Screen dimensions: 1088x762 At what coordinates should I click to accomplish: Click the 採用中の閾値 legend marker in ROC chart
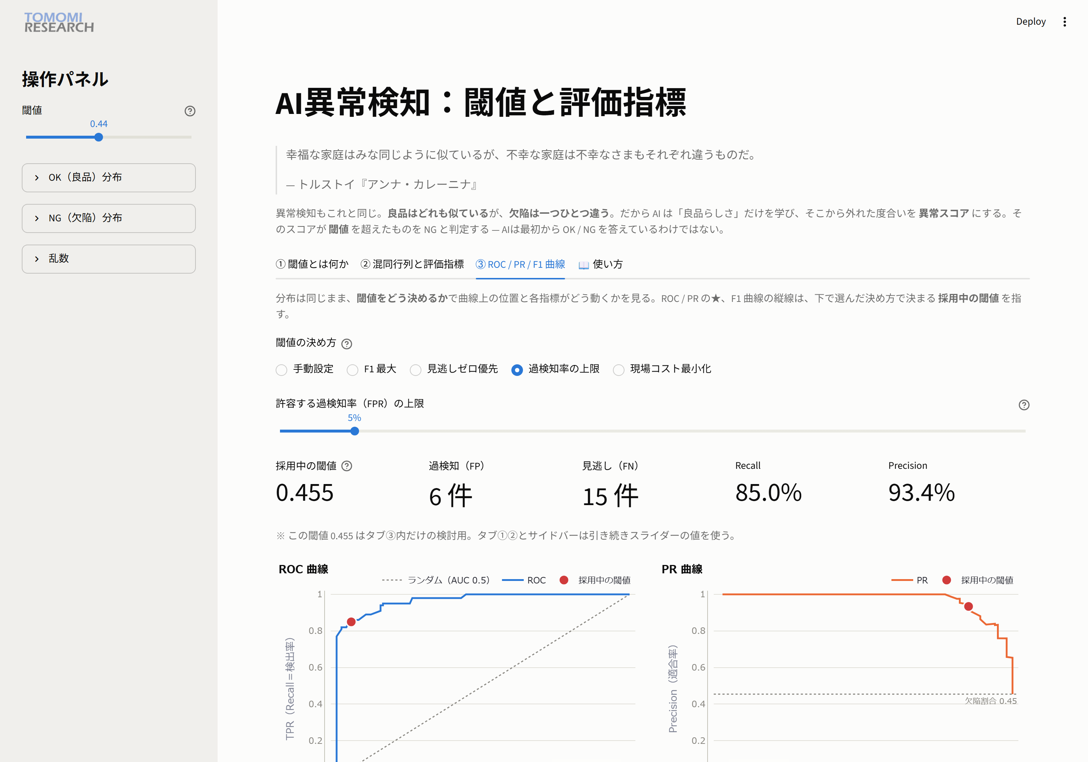(564, 580)
